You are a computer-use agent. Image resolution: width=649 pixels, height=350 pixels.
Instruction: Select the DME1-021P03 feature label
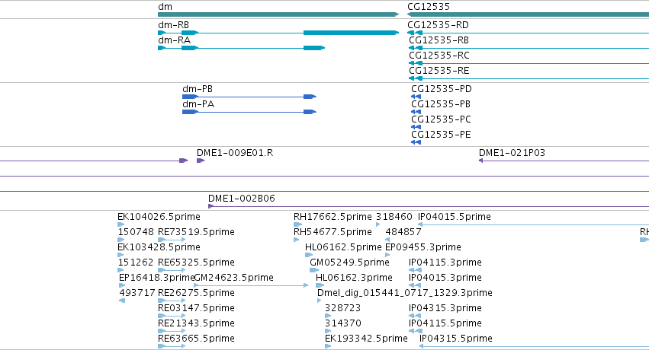(512, 153)
